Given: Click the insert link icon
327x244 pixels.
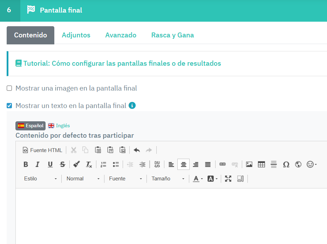Looking at the screenshot, I should point(223,164).
